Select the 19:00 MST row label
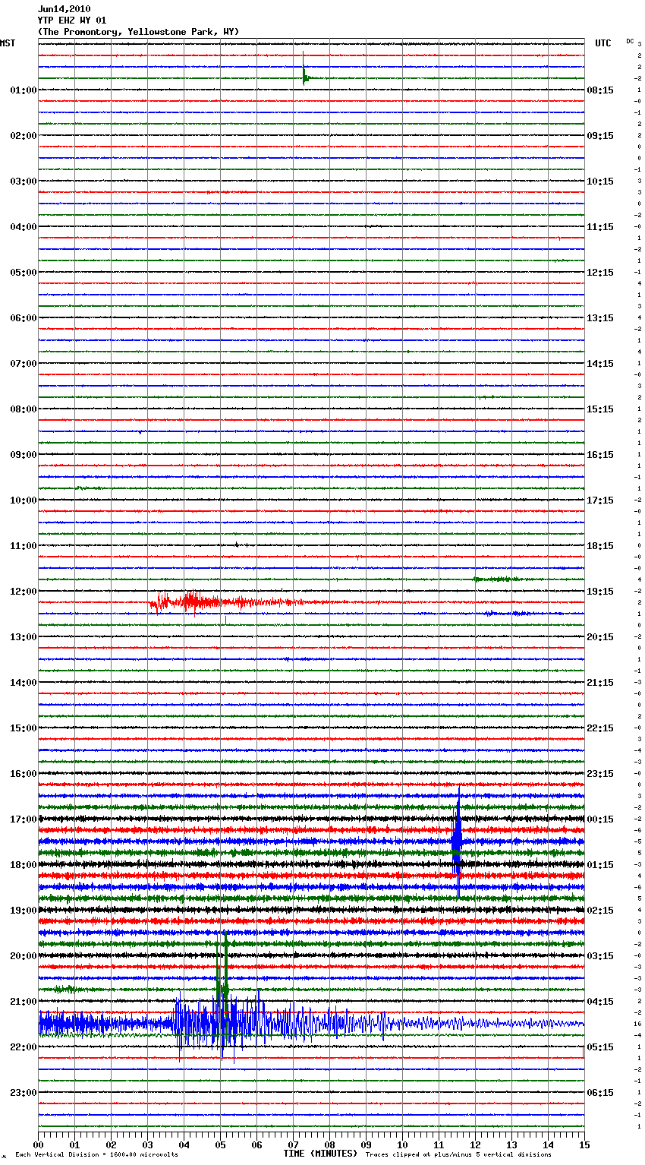Screen dimensions: 645x1165 tap(23, 911)
